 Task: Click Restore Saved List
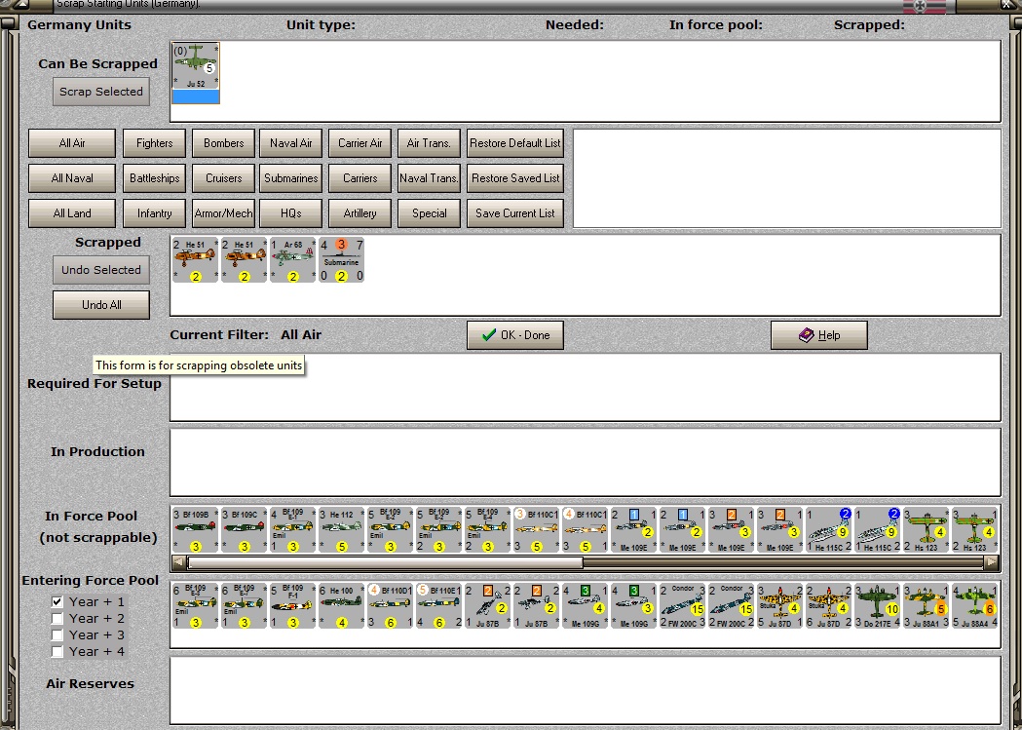(515, 178)
